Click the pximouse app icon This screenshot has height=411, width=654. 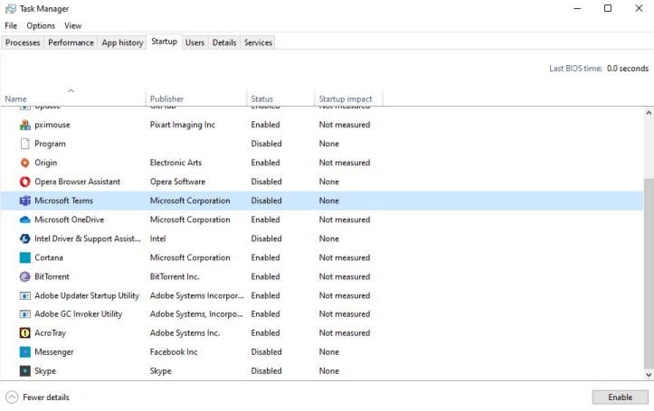[25, 125]
